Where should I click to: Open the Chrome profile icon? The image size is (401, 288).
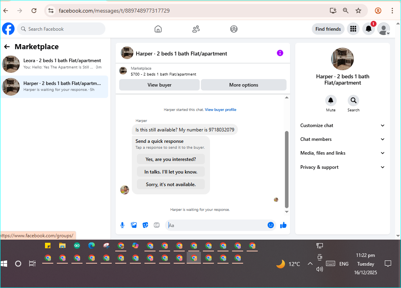[378, 11]
